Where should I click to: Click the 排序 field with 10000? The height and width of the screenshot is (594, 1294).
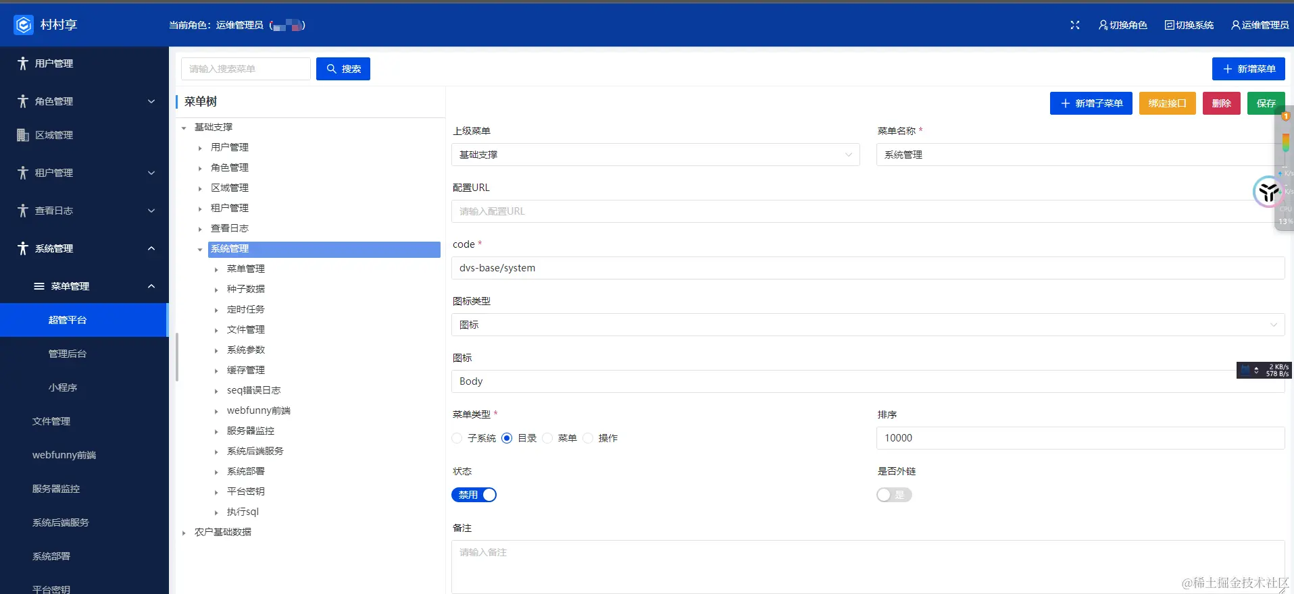(1080, 438)
